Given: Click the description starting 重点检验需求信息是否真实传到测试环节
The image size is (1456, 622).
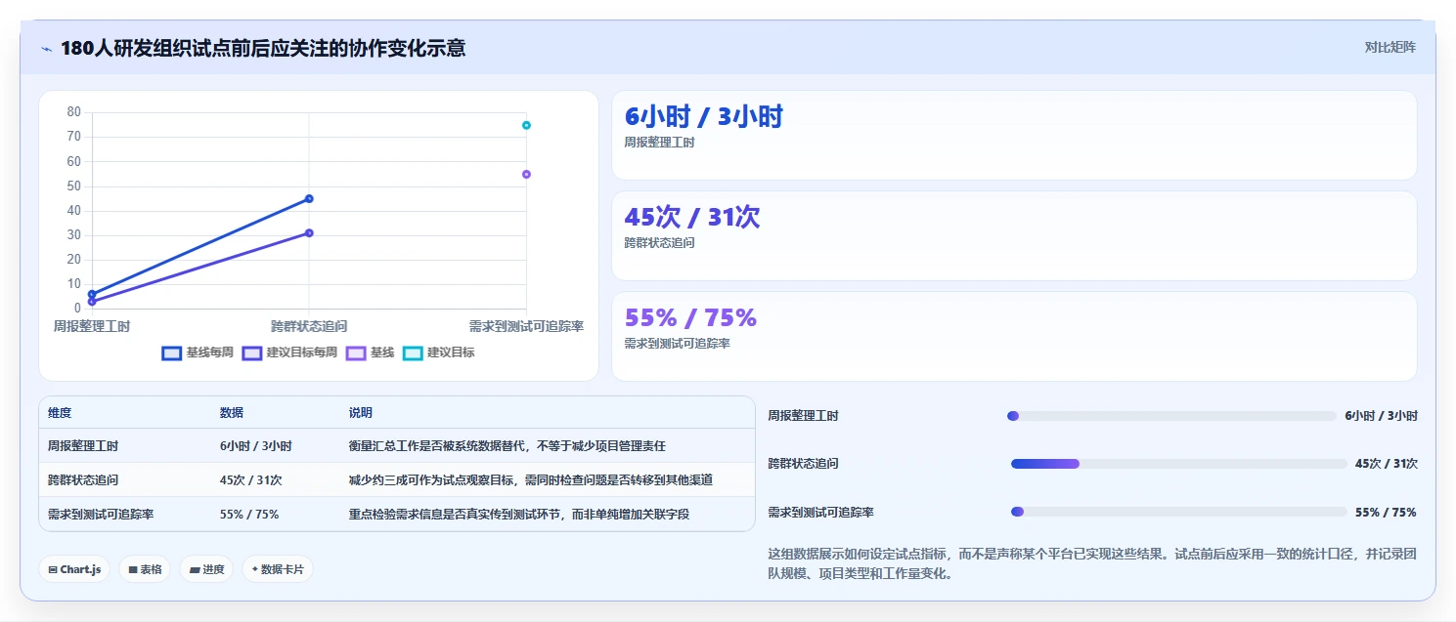Looking at the screenshot, I should click(x=519, y=514).
